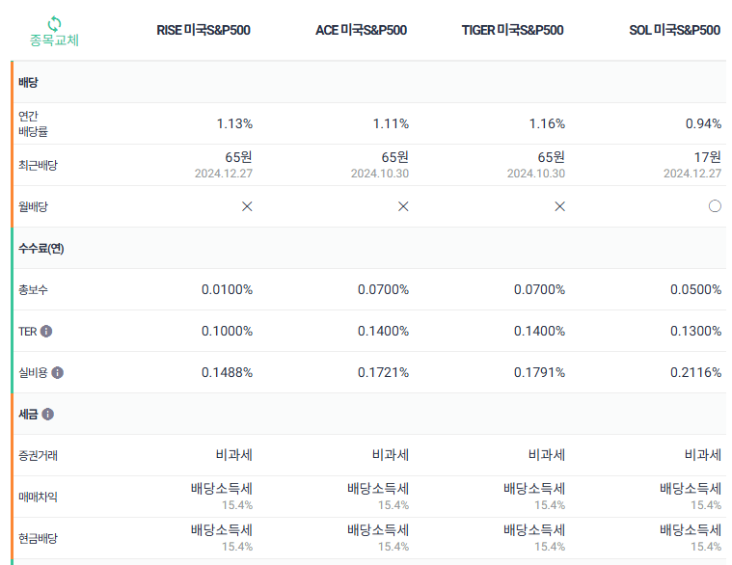The height and width of the screenshot is (565, 732).
Task: Select RISE 미국S&P500 column header
Action: point(203,30)
